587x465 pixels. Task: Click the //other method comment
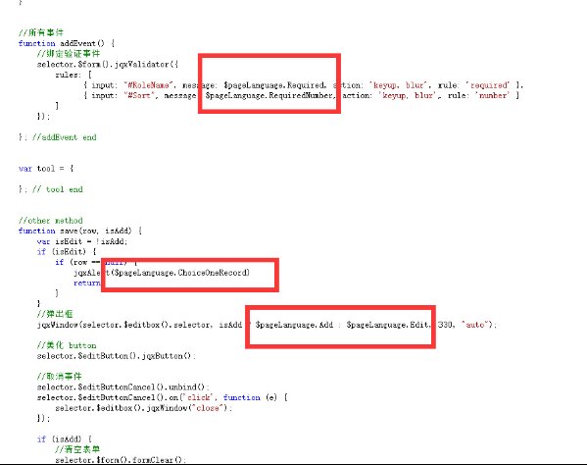point(51,221)
